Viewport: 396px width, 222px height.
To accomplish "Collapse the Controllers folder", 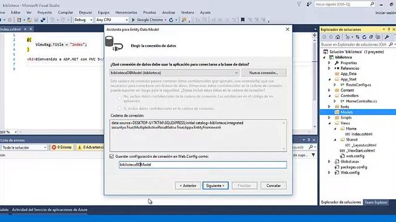I will tap(329, 96).
